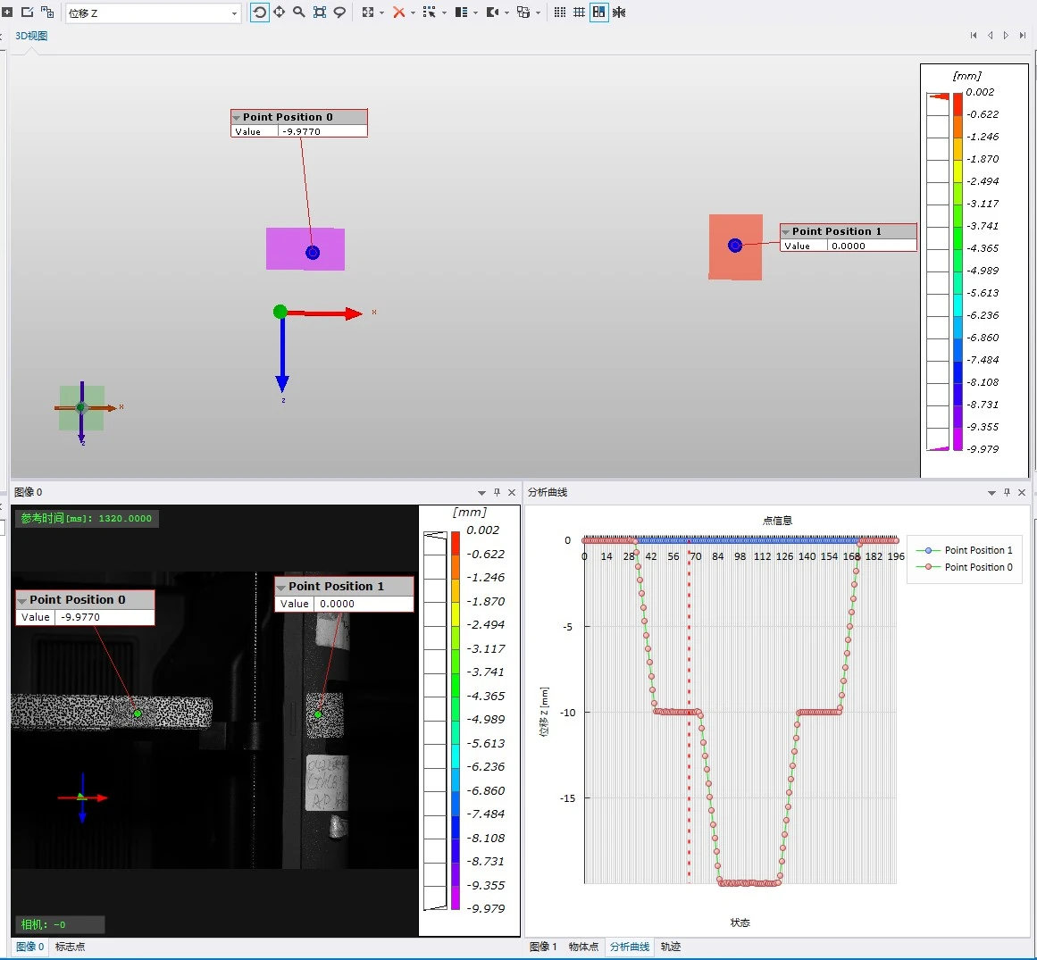This screenshot has width=1037, height=960.
Task: Choose the magnifier zoom tool
Action: coord(299,12)
